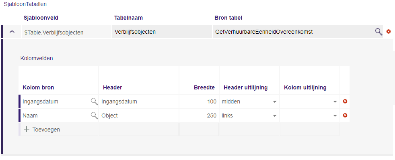Click the plus icon next to Toevoegen
Viewport: 395px width, 160px height.
coord(27,130)
